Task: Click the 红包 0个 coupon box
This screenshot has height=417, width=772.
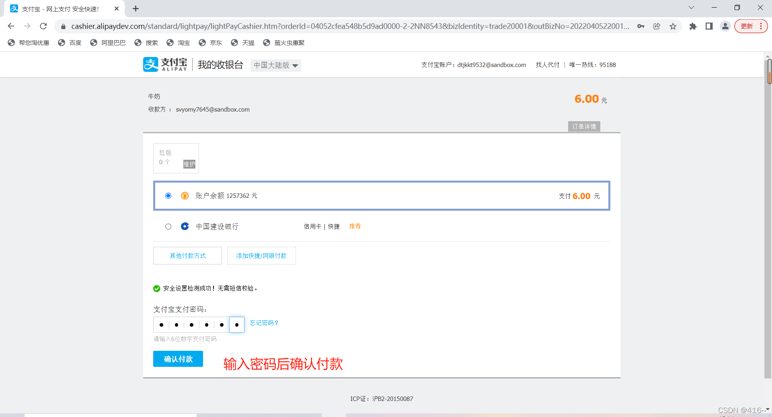Action: click(176, 158)
